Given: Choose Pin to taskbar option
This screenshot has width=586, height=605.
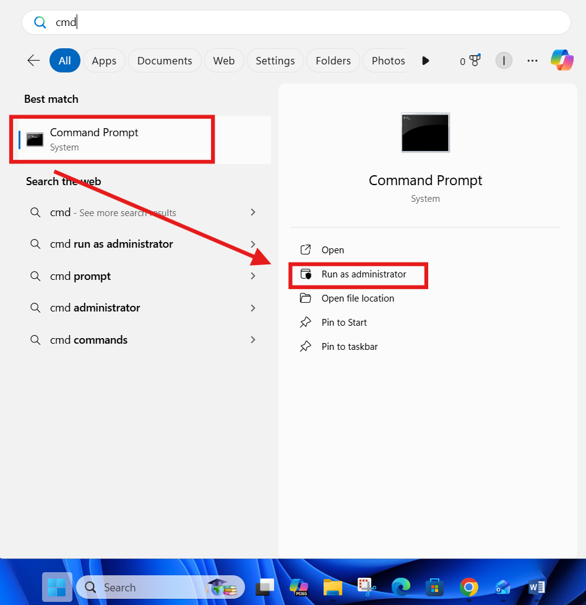Looking at the screenshot, I should coord(349,347).
